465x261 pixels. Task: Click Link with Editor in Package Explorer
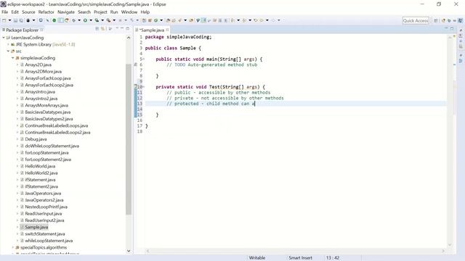tap(102, 28)
